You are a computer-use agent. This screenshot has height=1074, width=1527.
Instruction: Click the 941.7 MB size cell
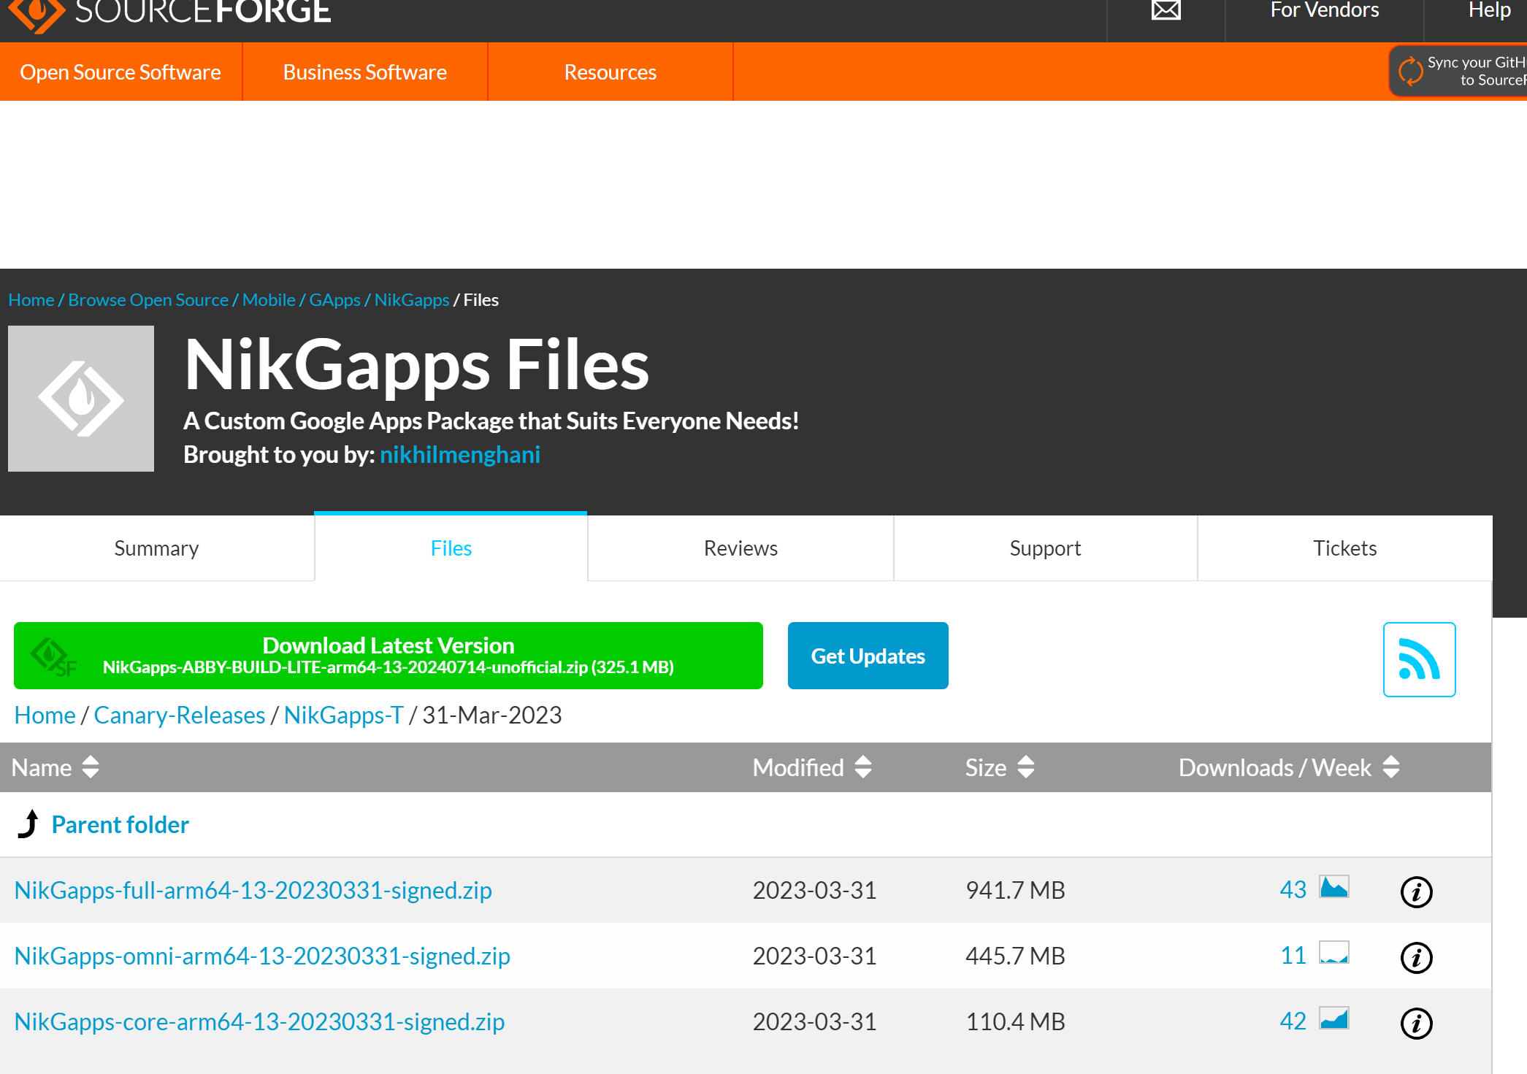click(1015, 890)
